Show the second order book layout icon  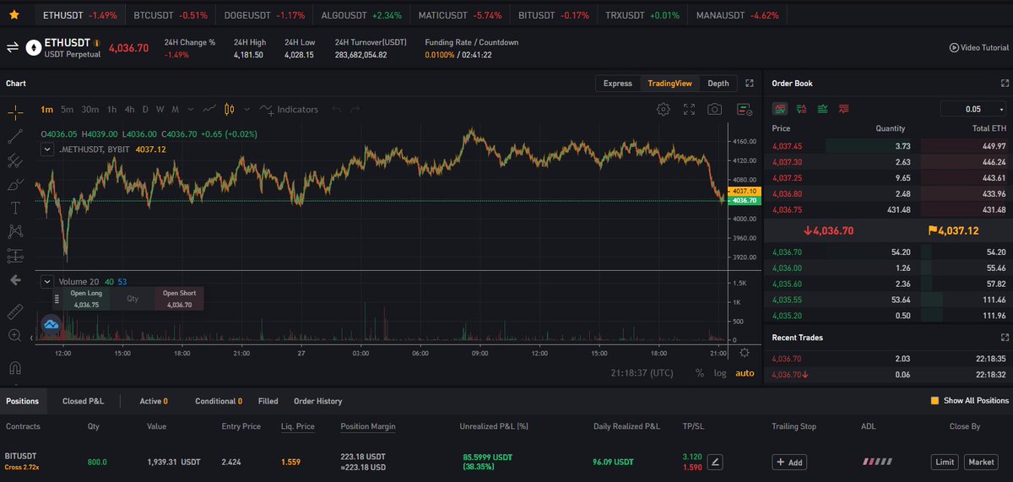click(x=801, y=109)
